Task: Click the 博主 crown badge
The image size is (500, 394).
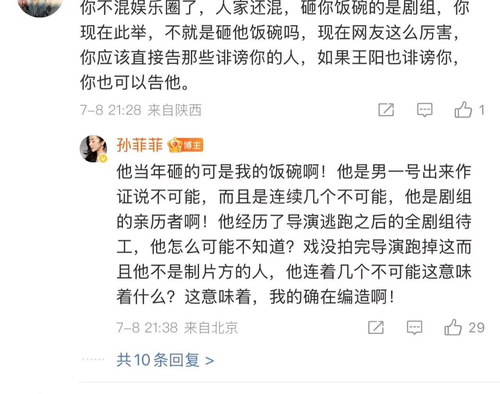Action: tap(185, 145)
